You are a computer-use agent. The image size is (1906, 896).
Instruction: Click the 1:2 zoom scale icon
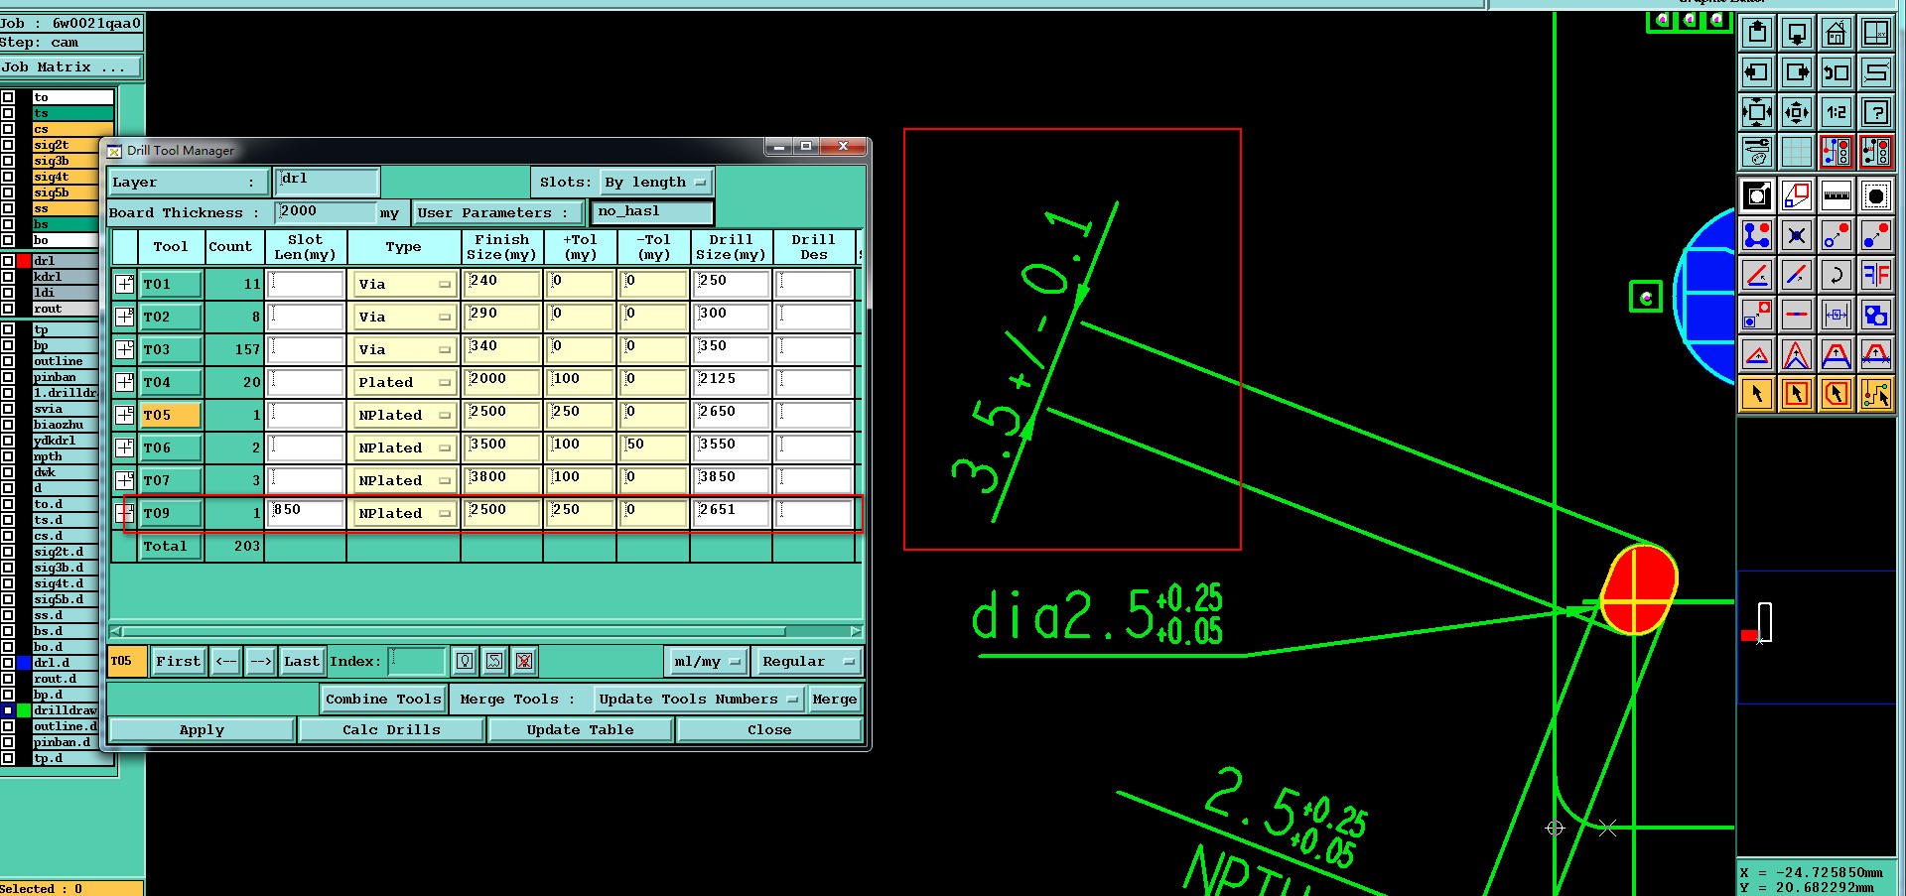1837,112
